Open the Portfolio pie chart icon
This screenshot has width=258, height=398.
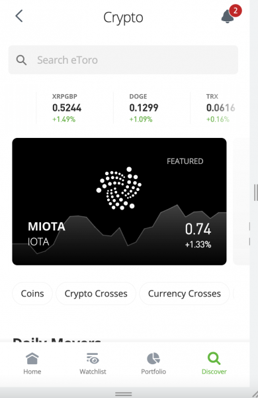(x=153, y=358)
